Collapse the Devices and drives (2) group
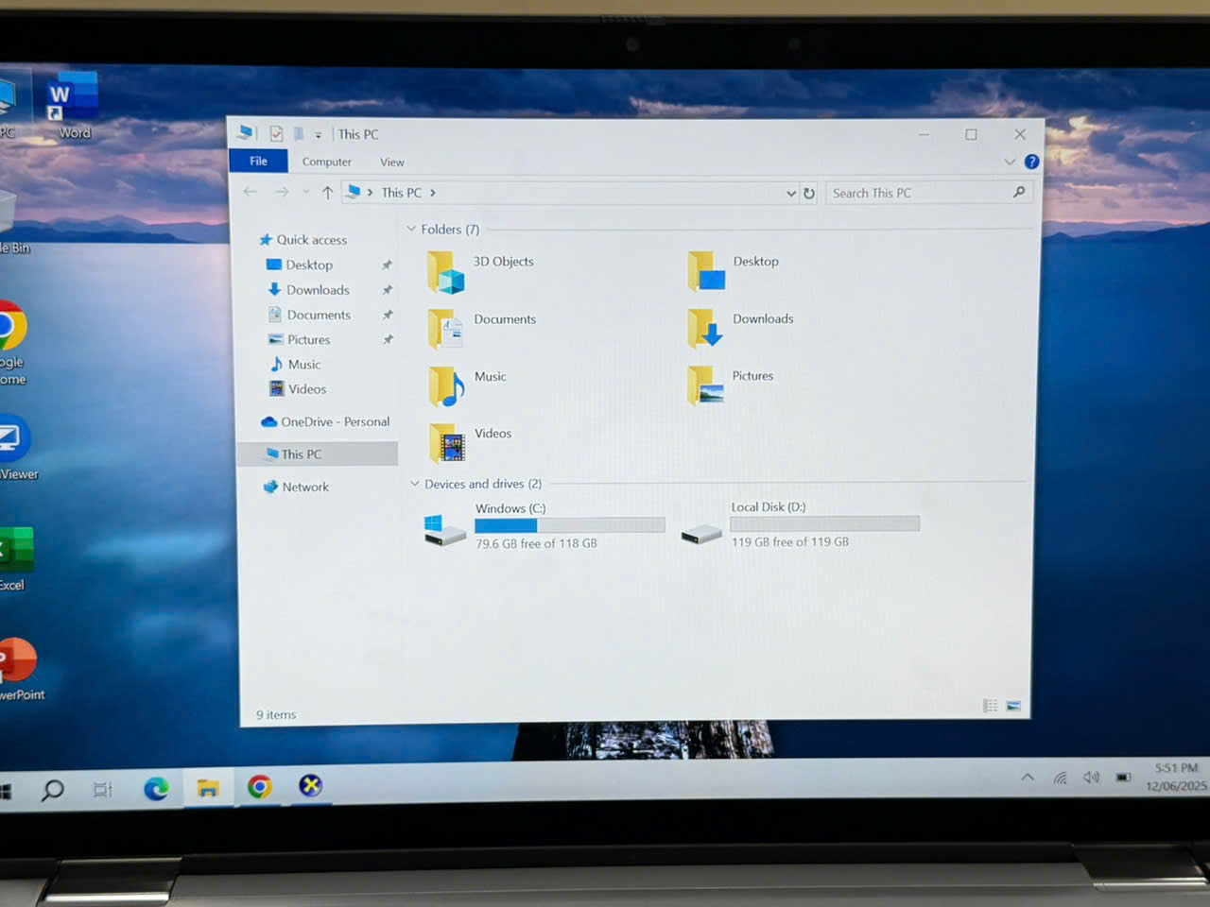1210x907 pixels. pyautogui.click(x=414, y=483)
